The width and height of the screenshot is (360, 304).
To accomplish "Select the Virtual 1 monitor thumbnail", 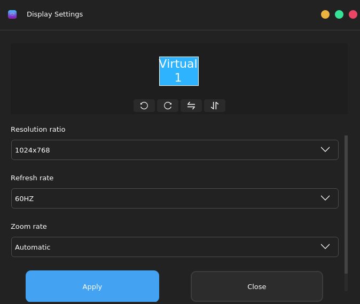I will (179, 71).
